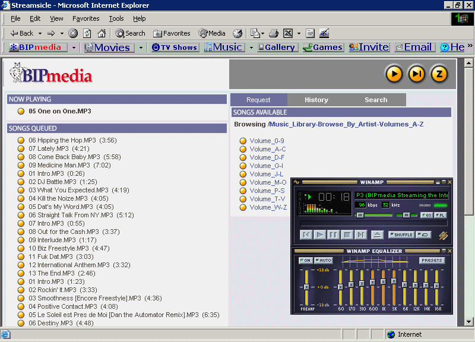Open the Volume_D-F link
The image size is (475, 342).
[x=267, y=157]
